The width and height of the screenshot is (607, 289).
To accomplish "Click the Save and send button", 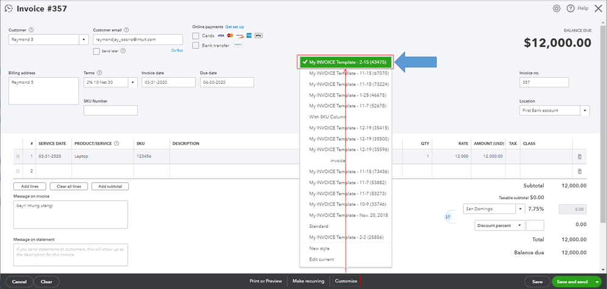I will [572, 282].
